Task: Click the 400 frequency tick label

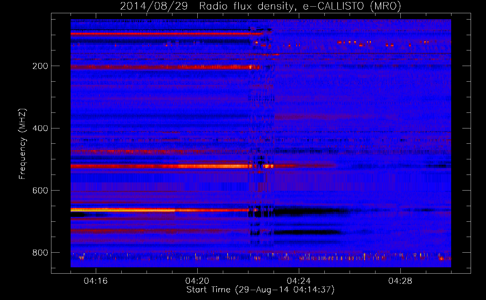Action: point(40,128)
